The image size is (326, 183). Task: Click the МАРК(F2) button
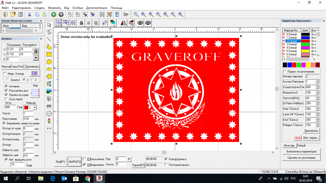coord(75,162)
